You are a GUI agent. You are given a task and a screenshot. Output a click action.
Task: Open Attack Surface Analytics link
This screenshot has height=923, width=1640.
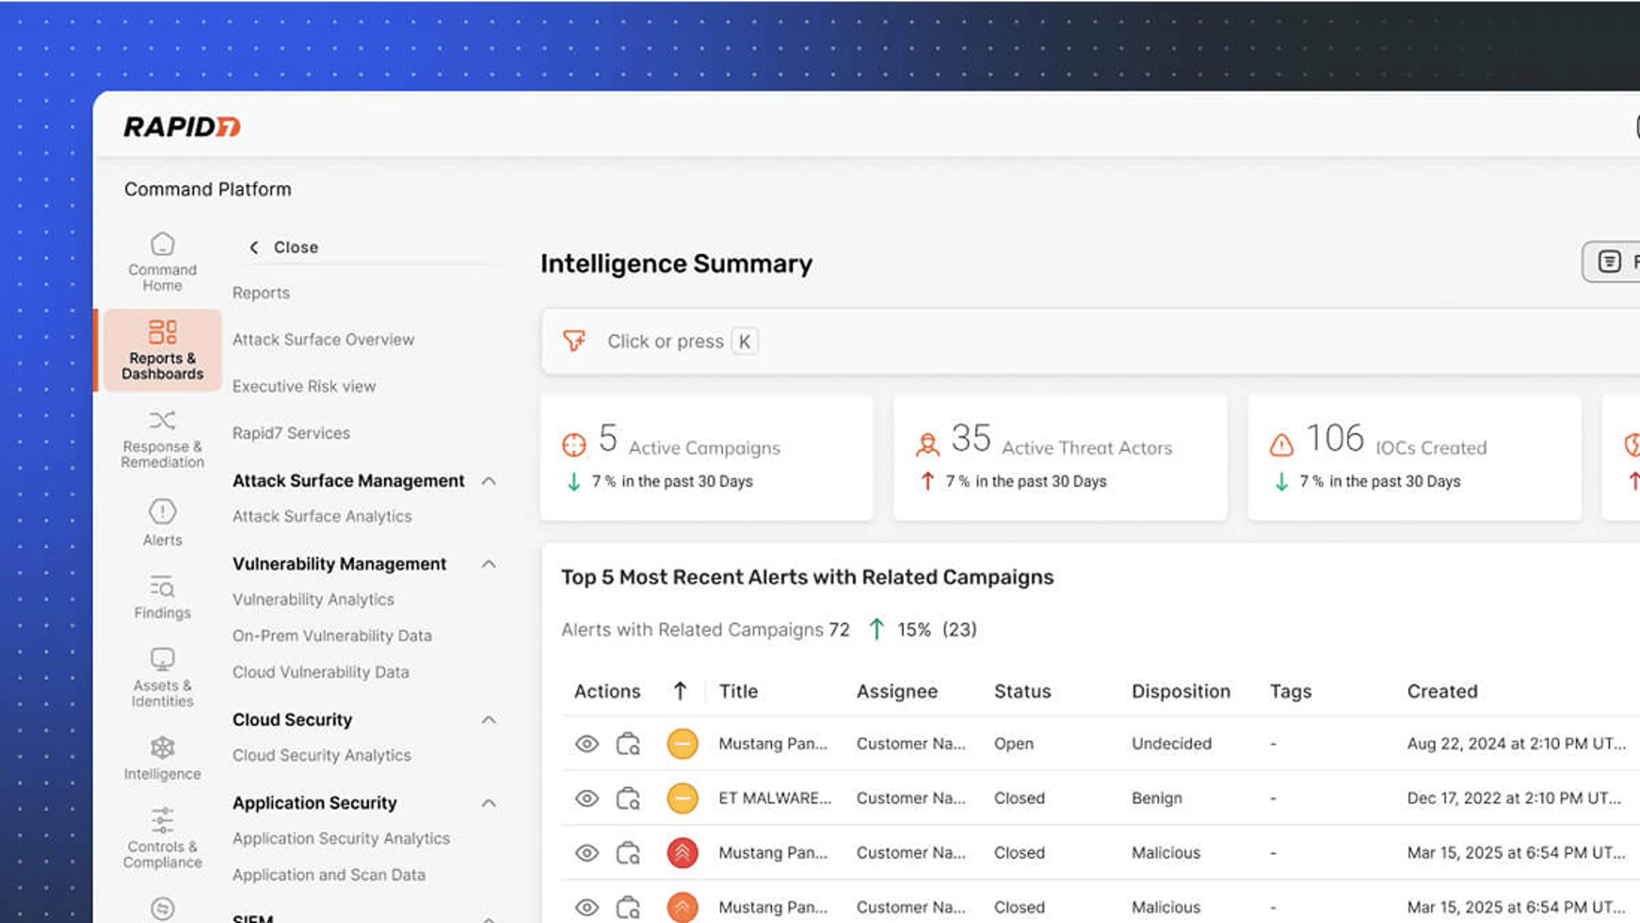tap(322, 516)
